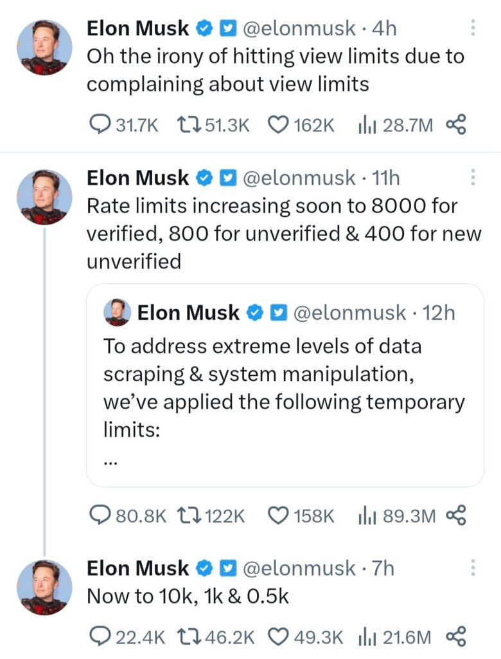Click the @elonmusk handle on the first tweet
The image size is (501, 659).
point(301,28)
